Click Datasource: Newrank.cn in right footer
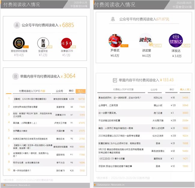 click(x=111, y=185)
